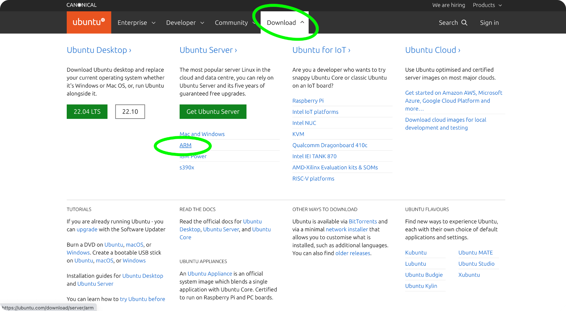Open the Lubuntu flavour link

click(416, 264)
